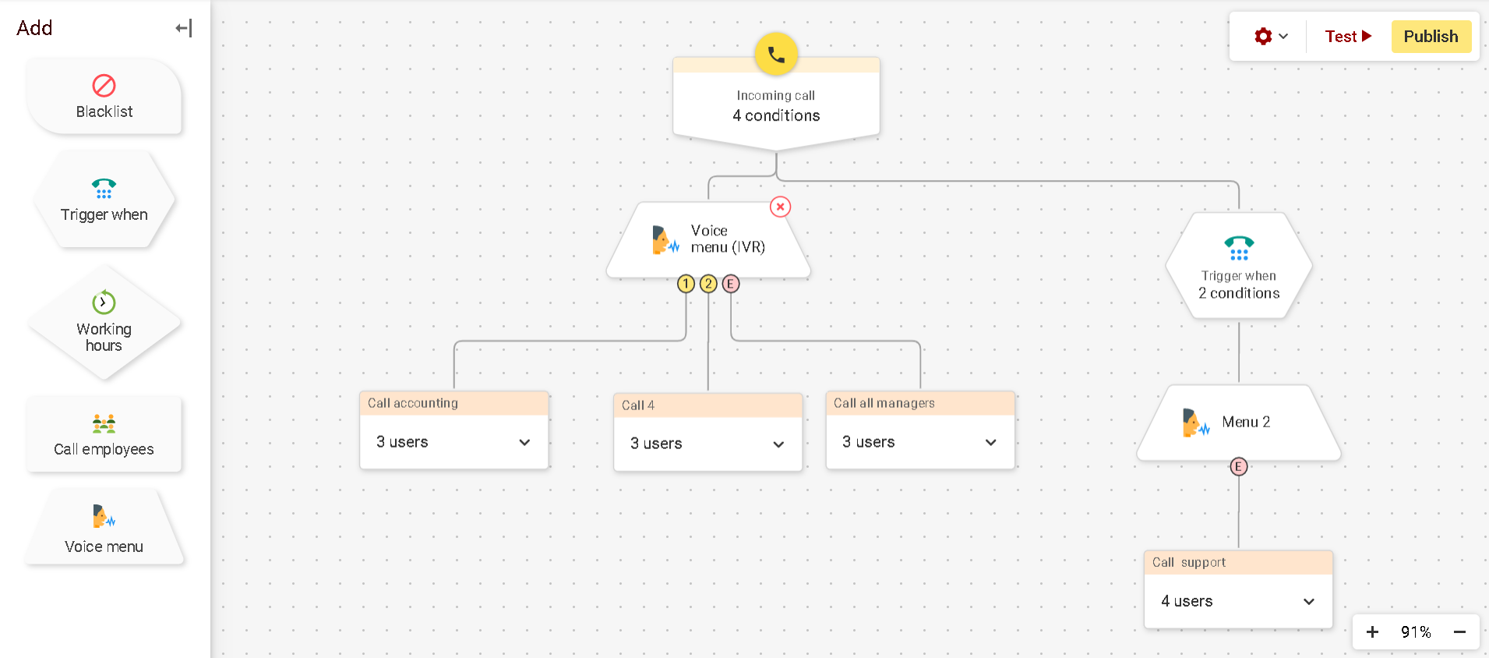Delete Voice menu (IVR) node via red X
This screenshot has height=658, width=1489.
(x=780, y=207)
